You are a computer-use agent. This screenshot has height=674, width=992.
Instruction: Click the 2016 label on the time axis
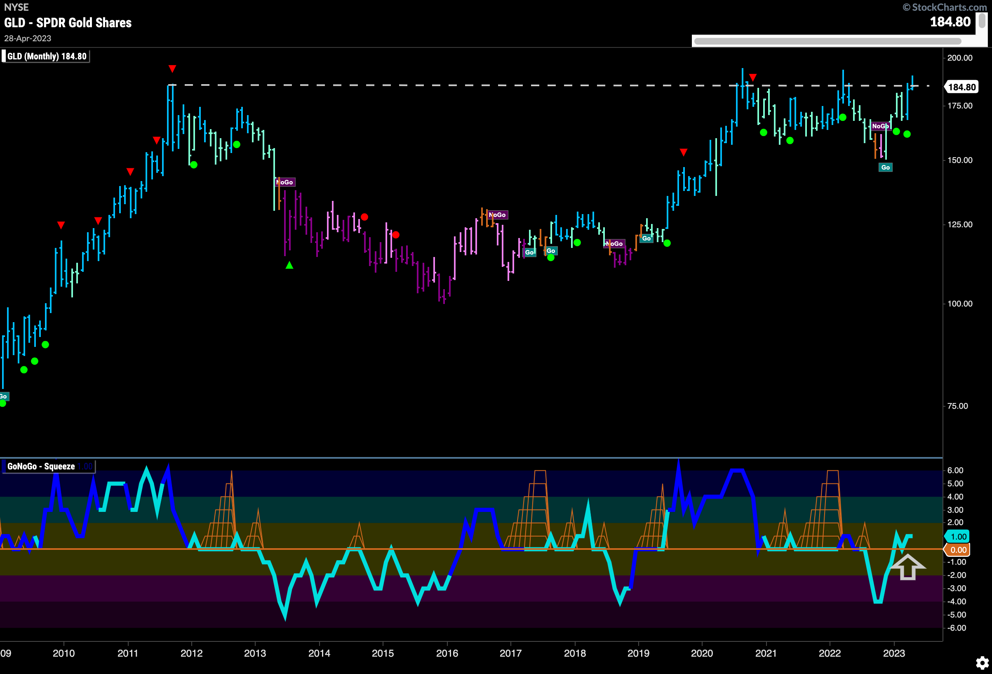tap(447, 653)
